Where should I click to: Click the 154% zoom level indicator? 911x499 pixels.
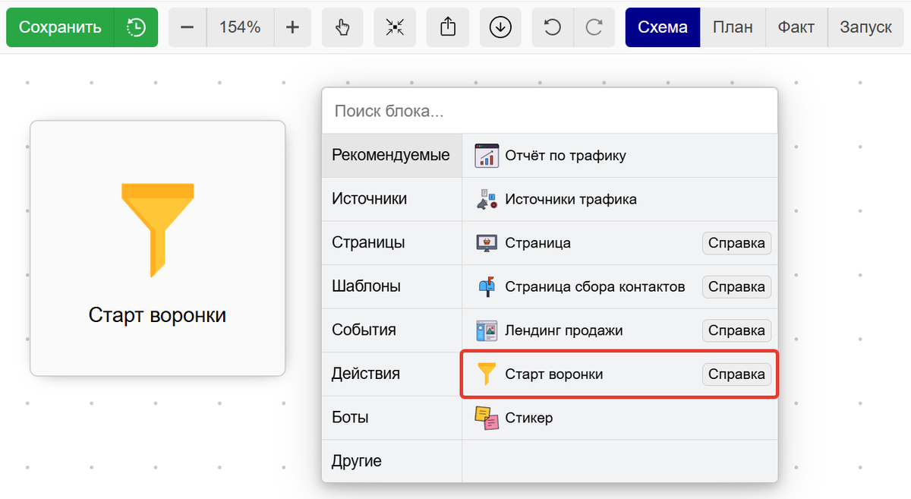(240, 26)
